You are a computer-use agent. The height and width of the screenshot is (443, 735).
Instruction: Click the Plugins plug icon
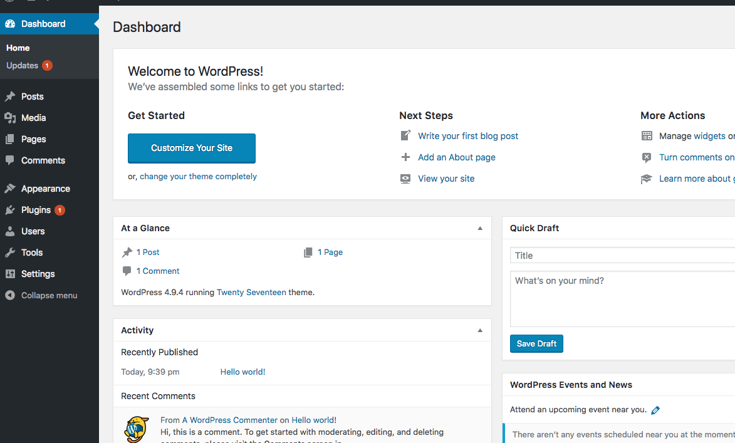pyautogui.click(x=10, y=210)
